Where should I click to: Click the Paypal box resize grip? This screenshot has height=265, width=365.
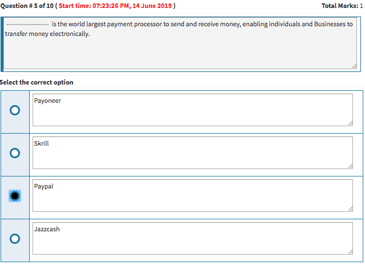[350, 208]
